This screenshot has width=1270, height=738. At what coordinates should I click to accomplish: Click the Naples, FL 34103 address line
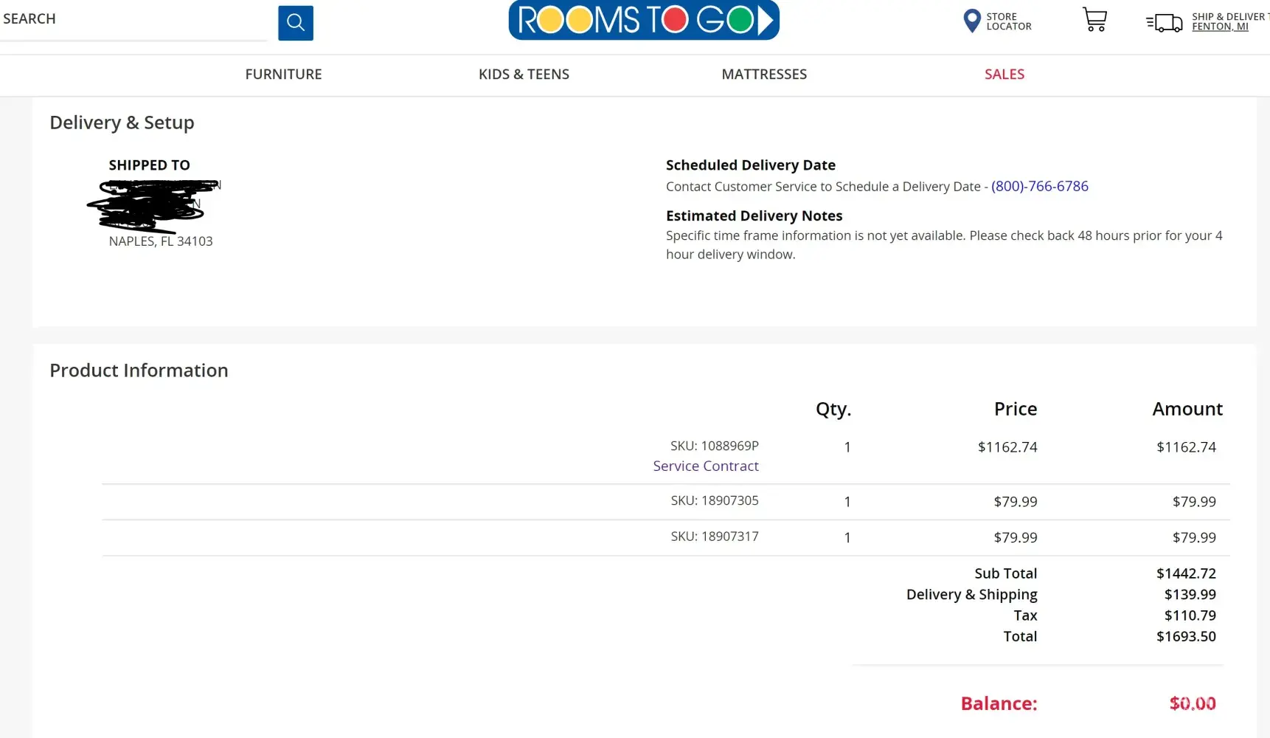(161, 241)
